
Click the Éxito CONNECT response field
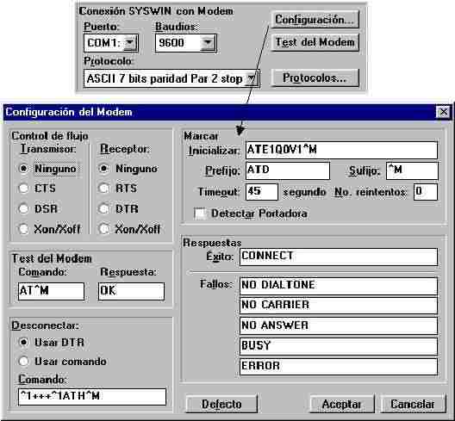click(x=339, y=257)
